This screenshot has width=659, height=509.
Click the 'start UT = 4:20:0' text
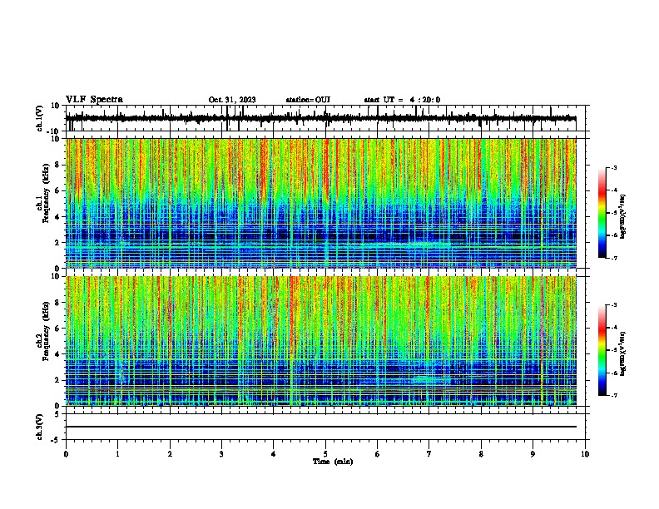point(402,100)
